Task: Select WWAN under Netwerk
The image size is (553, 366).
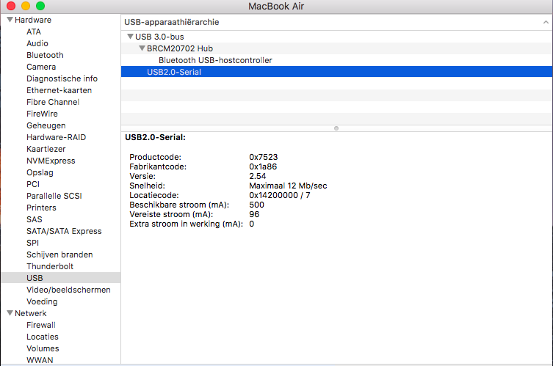Action: pyautogui.click(x=40, y=360)
